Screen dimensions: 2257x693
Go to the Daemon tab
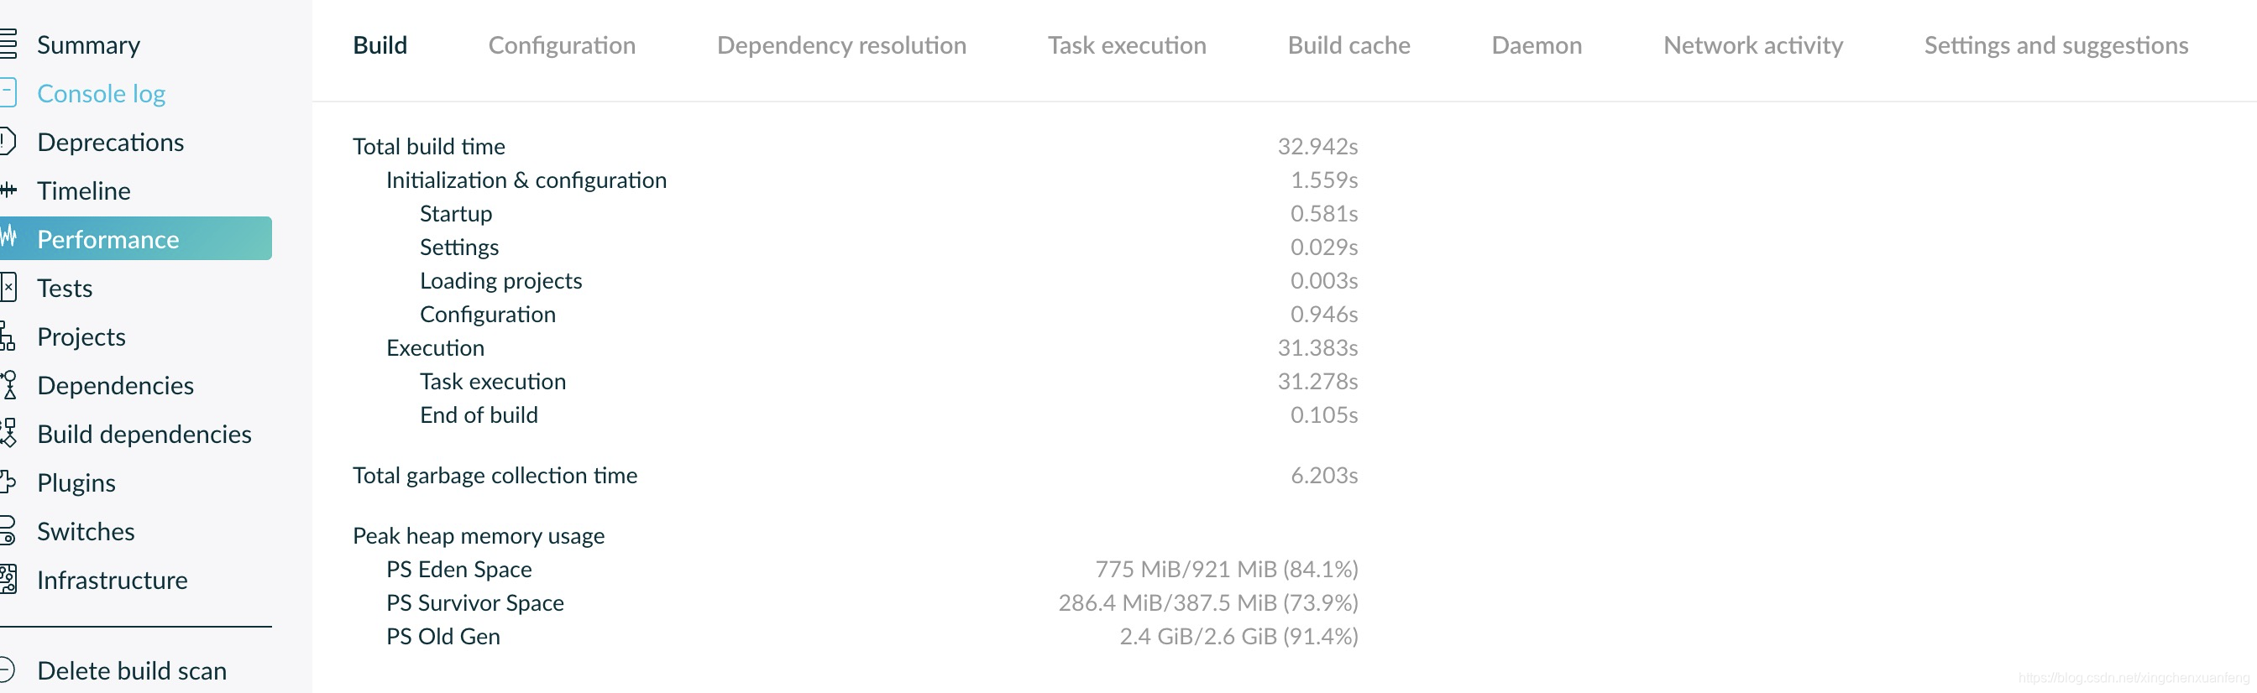click(x=1536, y=45)
